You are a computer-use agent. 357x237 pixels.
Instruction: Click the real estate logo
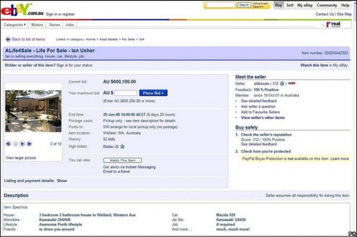(333, 25)
